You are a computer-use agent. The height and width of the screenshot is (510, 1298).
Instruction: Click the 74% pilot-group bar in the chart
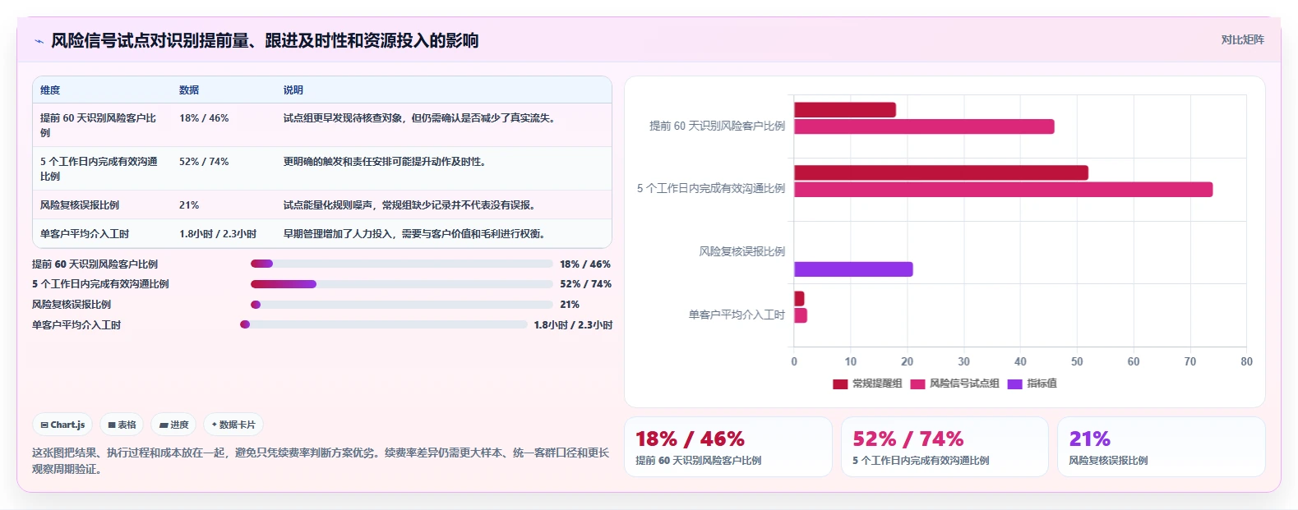(x=1003, y=190)
